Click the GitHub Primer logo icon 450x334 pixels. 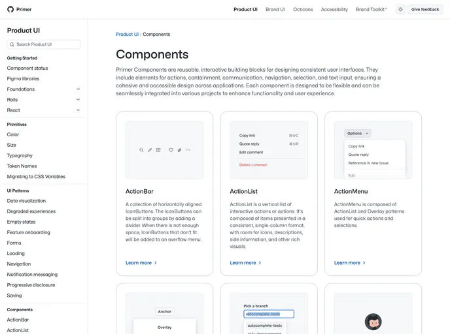pos(10,9)
